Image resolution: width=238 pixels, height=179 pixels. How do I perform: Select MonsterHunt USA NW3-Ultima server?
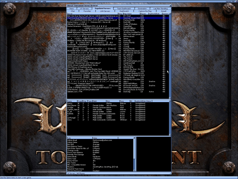118,63
